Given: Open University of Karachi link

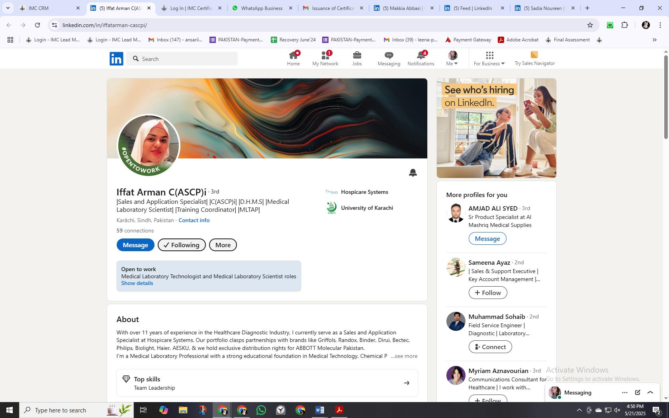Looking at the screenshot, I should click(359, 208).
